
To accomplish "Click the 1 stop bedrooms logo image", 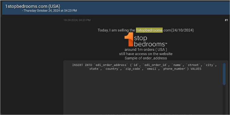I will [146, 40].
